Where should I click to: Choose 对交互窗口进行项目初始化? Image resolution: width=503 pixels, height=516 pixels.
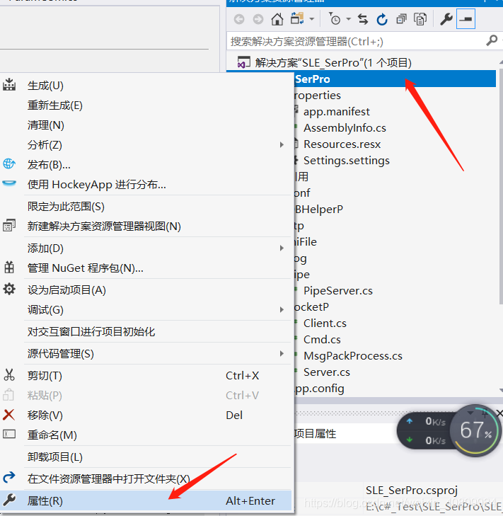146,332
